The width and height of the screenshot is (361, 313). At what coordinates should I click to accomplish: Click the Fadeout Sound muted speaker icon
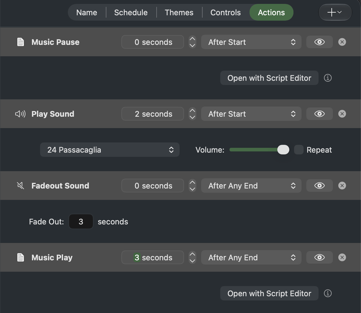20,186
